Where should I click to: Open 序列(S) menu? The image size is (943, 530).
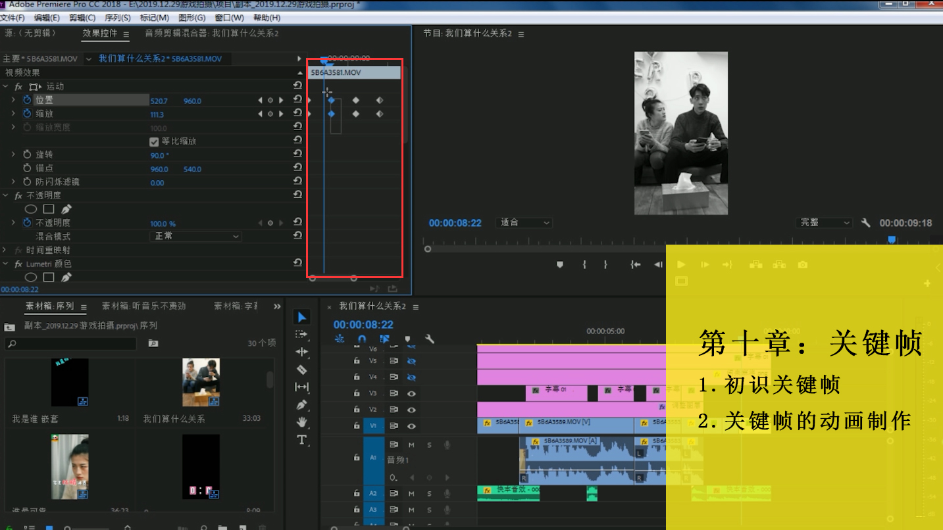tap(117, 18)
